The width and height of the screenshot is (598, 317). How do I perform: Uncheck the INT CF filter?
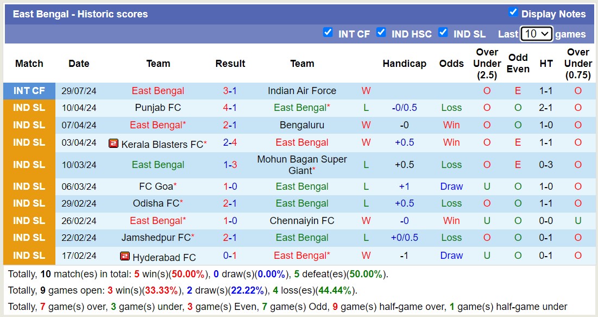[x=328, y=33]
